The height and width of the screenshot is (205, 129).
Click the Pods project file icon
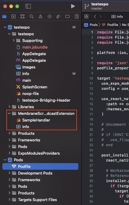(x=10, y=160)
